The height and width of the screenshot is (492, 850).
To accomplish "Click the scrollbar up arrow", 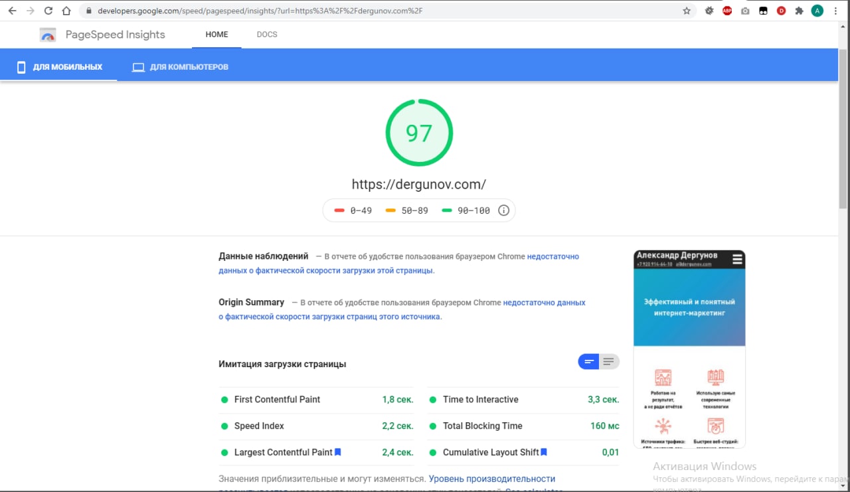I will (844, 25).
